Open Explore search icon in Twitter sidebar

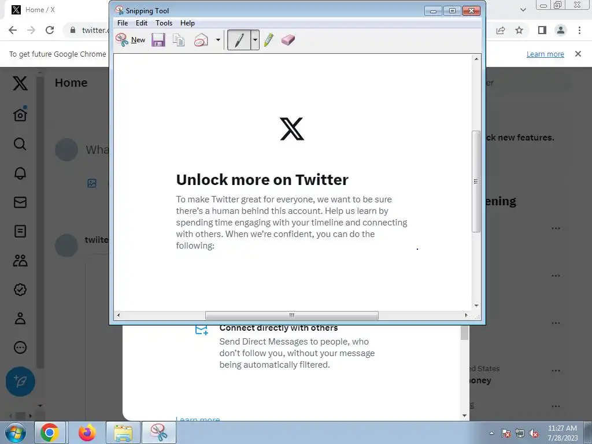(x=20, y=144)
